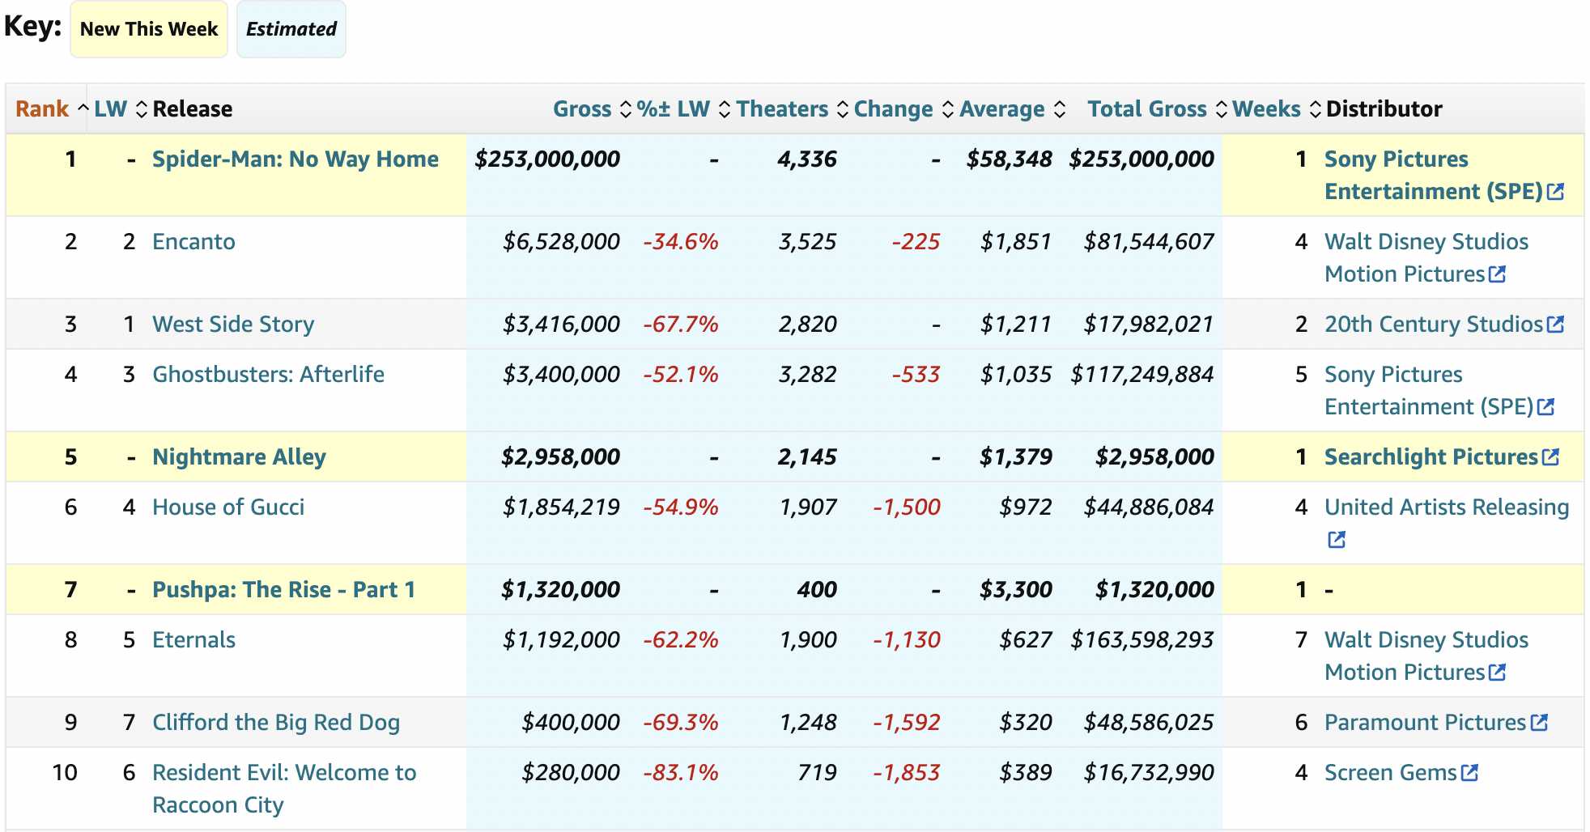Open external link icon for 20th Century Studios
Screen dimensions: 1590x832
coord(1555,325)
